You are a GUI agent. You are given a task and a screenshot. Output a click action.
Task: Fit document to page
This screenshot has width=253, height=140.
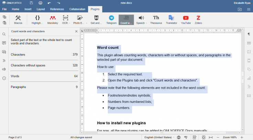pyautogui.click(x=203, y=137)
